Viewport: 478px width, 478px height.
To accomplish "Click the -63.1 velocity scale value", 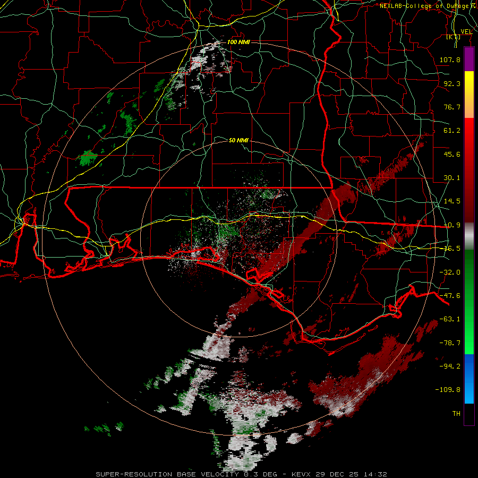I will [450, 319].
